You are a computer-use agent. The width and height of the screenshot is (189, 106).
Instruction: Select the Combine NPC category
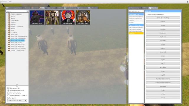click(13, 22)
